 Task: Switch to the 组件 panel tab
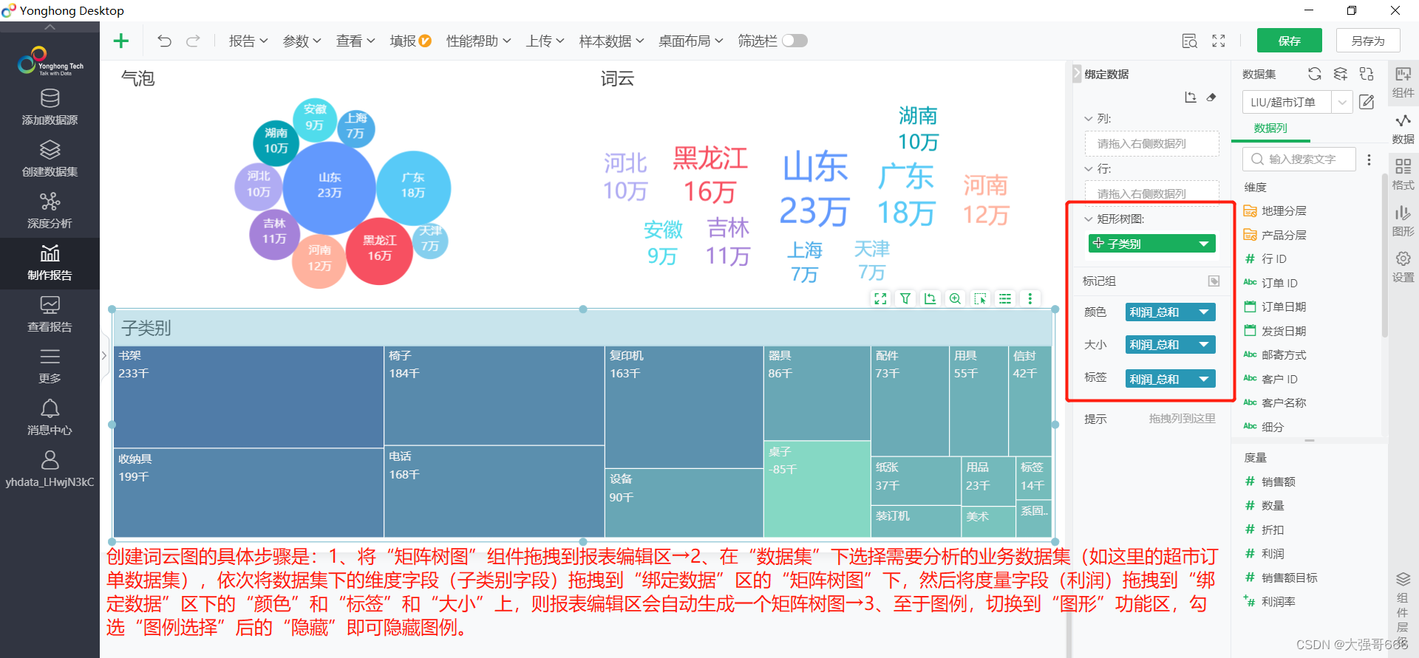(1403, 82)
